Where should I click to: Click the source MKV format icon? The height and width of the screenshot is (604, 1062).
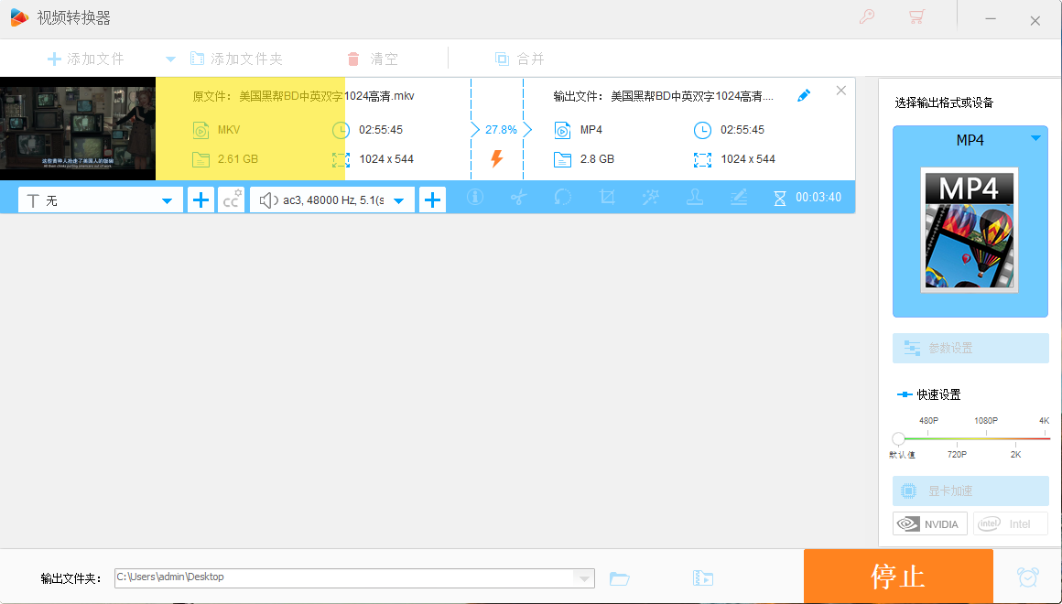tap(200, 129)
